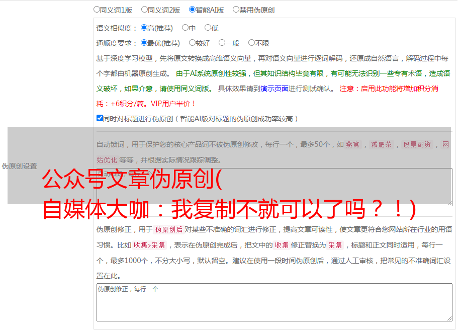This screenshot has width=458, height=331.
Task: Set 通顺度要求 to 一般
Action: (222, 43)
